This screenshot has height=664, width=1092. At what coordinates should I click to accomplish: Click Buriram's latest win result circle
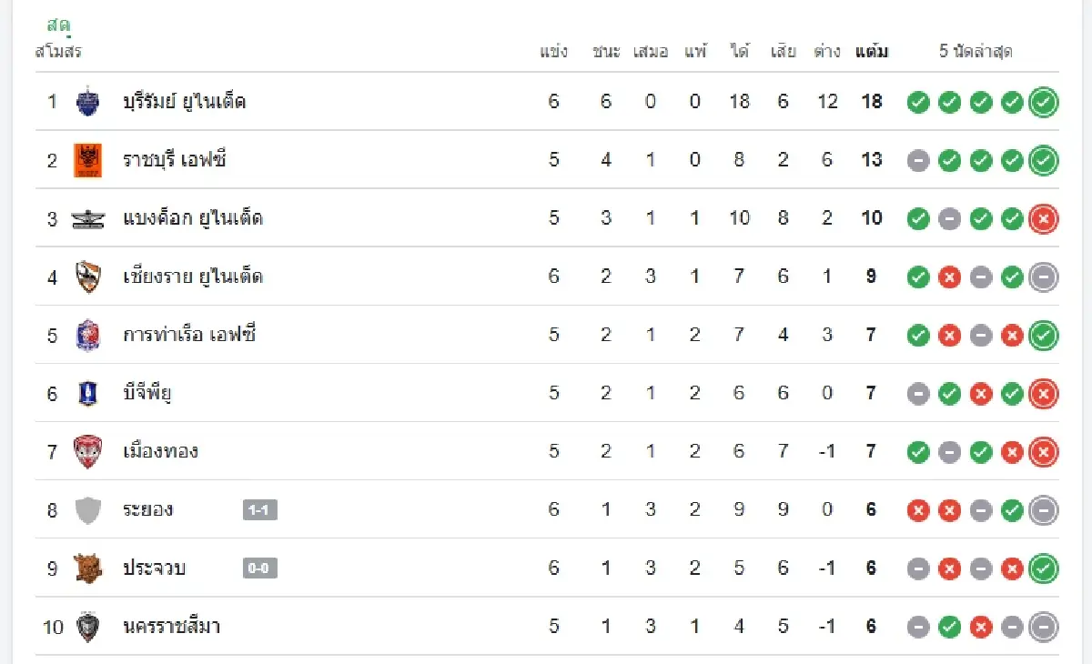point(1044,102)
